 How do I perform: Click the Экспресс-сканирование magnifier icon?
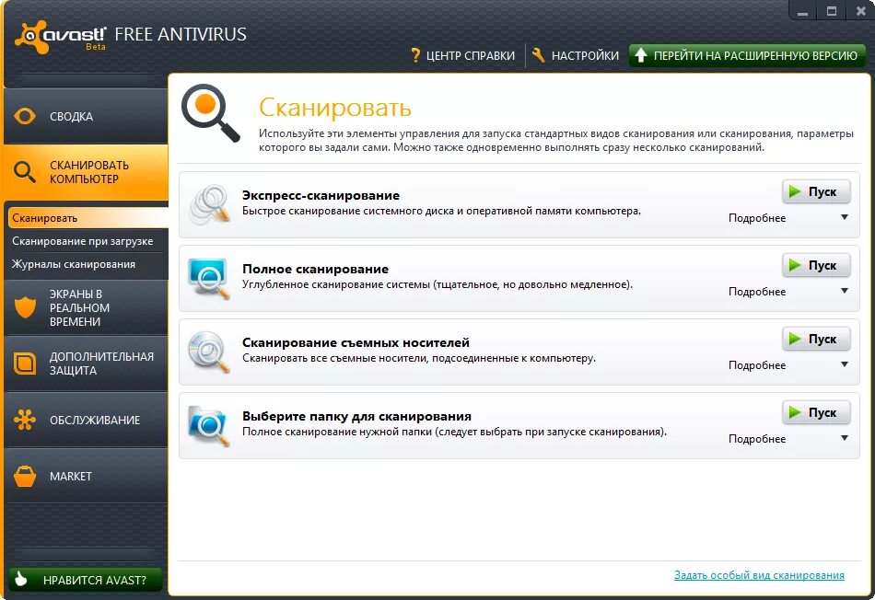pos(209,204)
